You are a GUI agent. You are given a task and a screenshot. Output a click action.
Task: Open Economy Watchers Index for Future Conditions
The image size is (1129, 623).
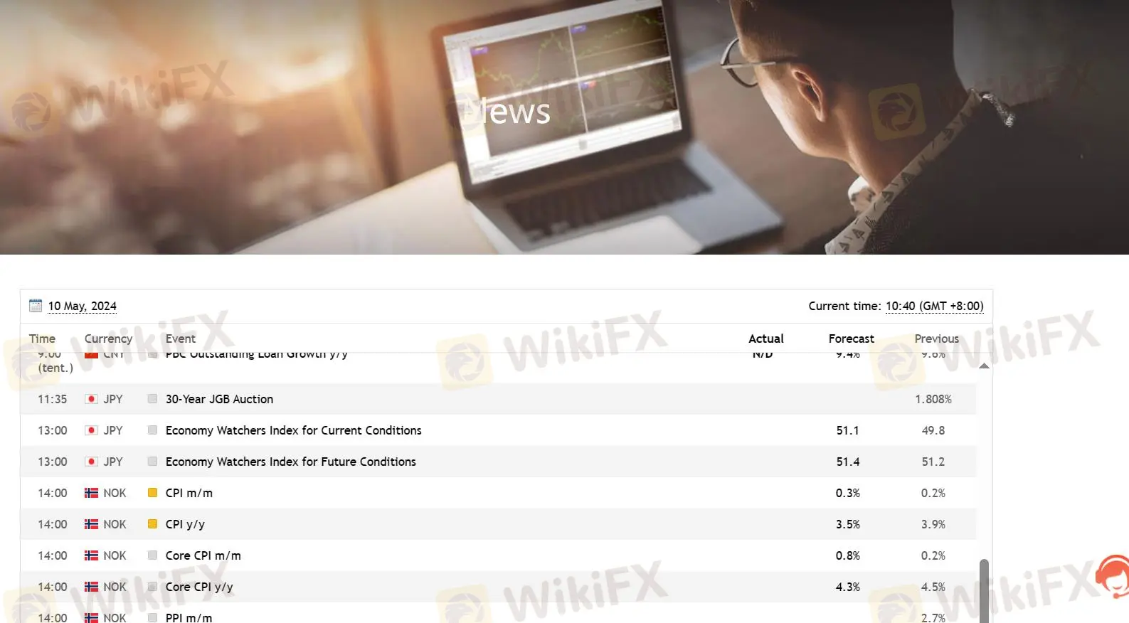pyautogui.click(x=290, y=462)
